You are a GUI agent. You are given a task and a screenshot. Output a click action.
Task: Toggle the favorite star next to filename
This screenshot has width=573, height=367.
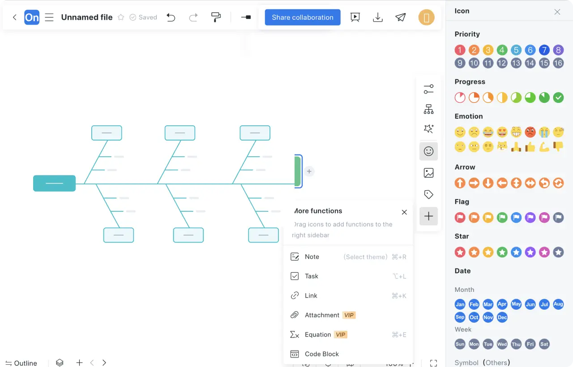[x=121, y=17]
